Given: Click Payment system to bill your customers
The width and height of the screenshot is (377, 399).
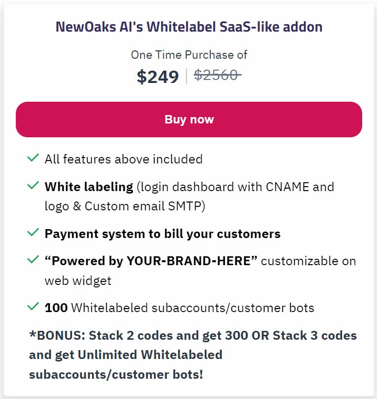Looking at the screenshot, I should click(162, 234).
